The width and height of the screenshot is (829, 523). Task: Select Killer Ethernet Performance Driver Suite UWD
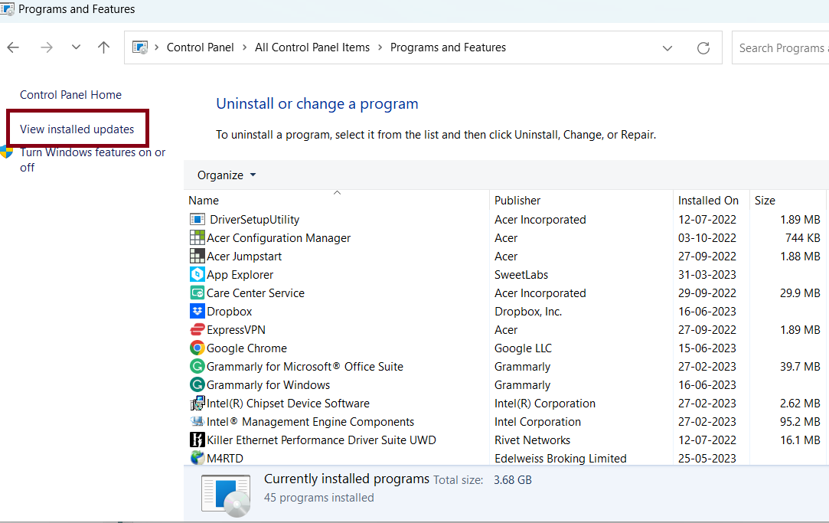pyautogui.click(x=321, y=440)
